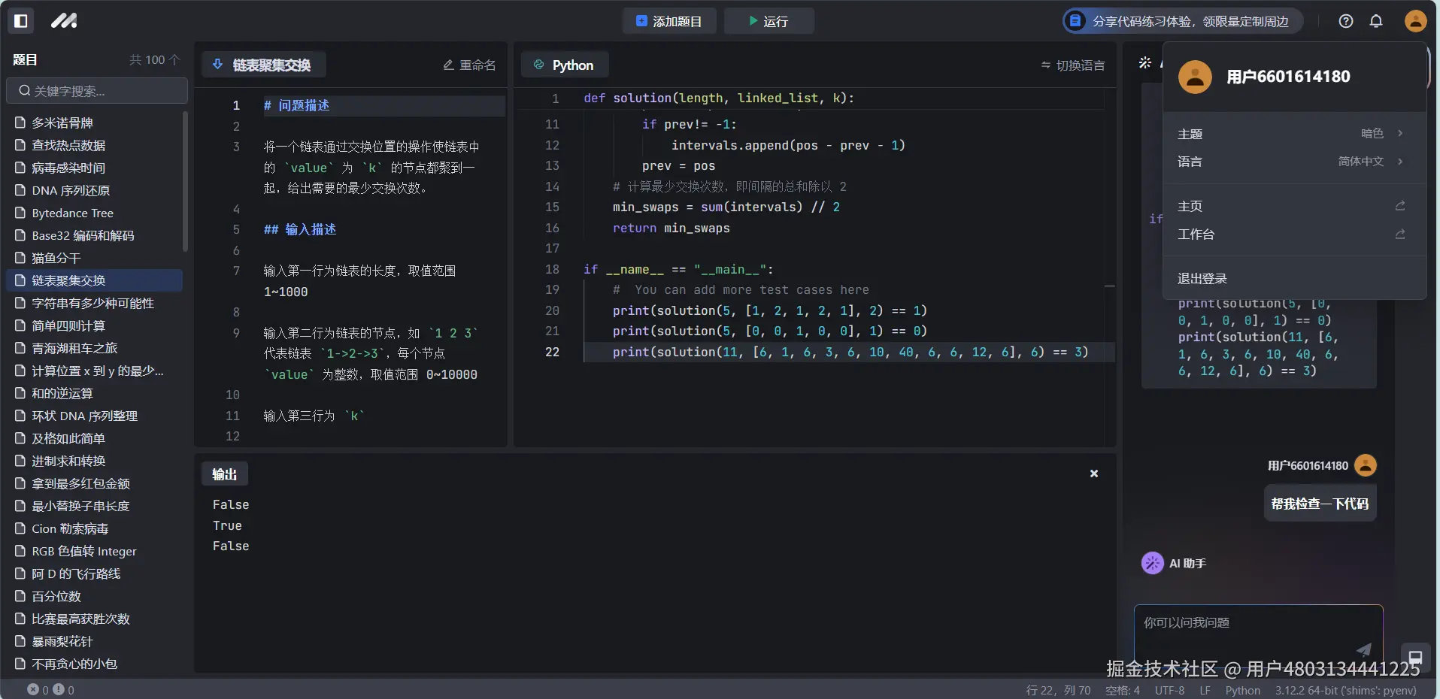
Task: Select 退出登录 in the user menu
Action: click(x=1201, y=278)
